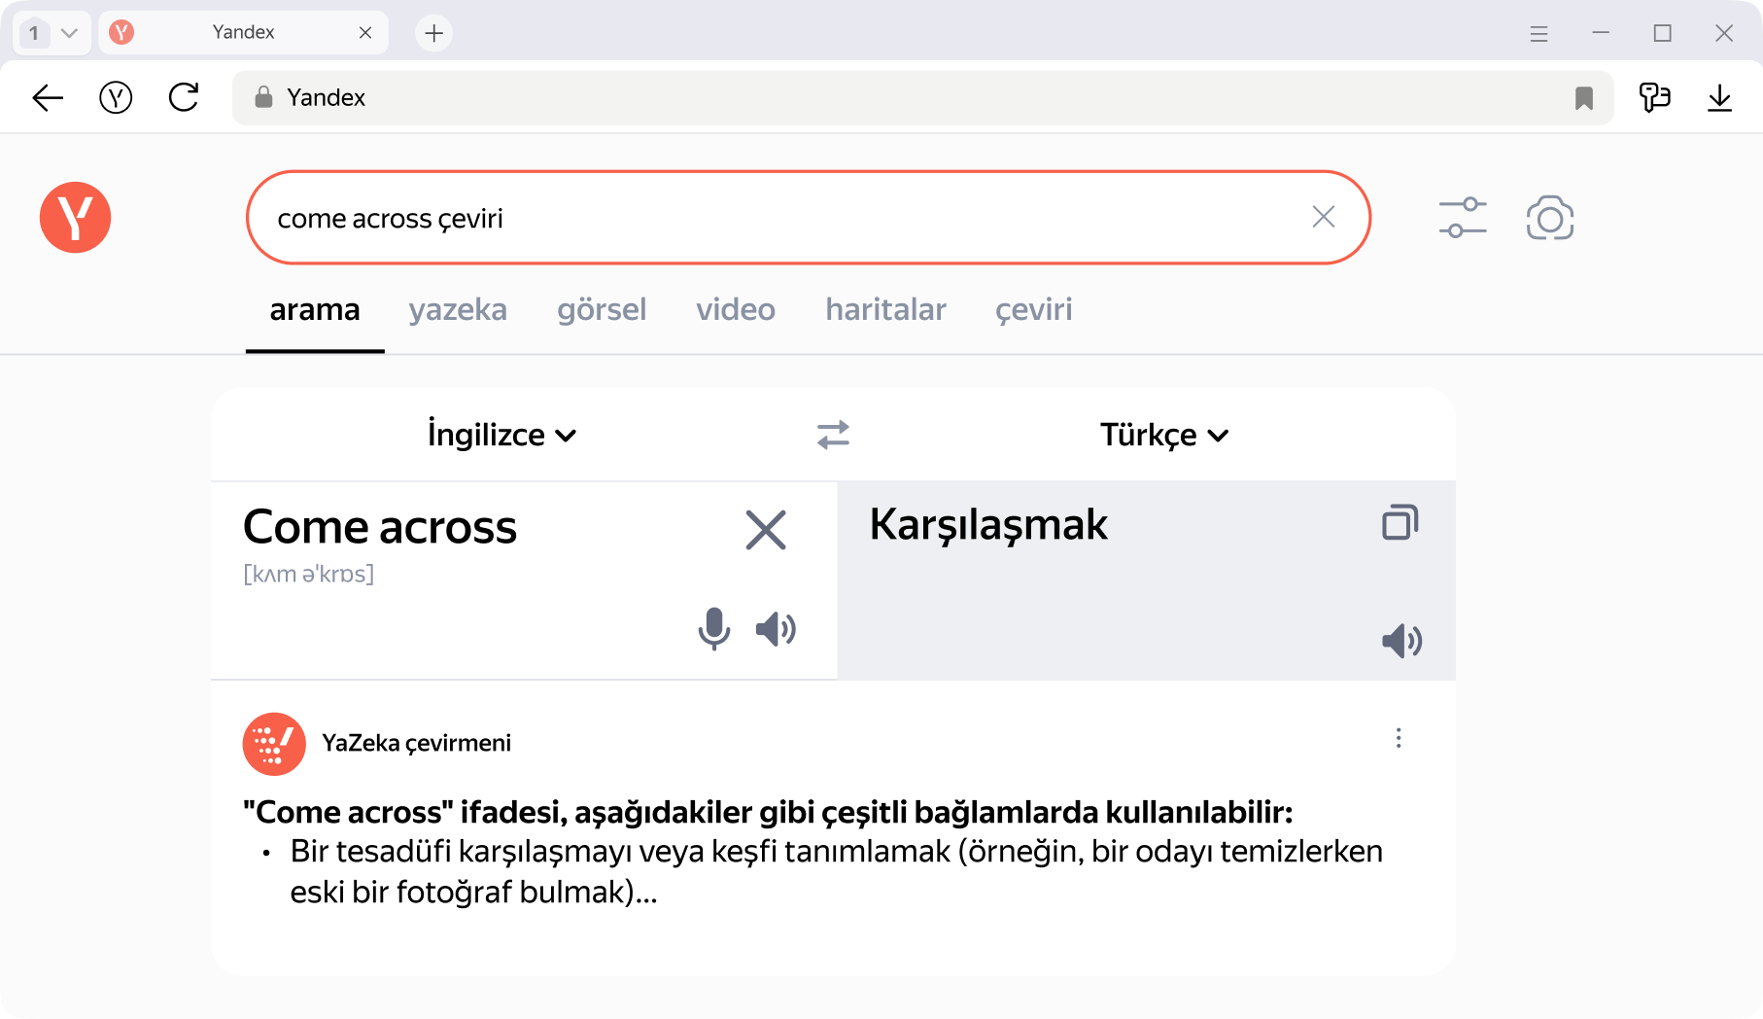
Task: Click the Karşılaşmak translated text
Action: pyautogui.click(x=988, y=525)
